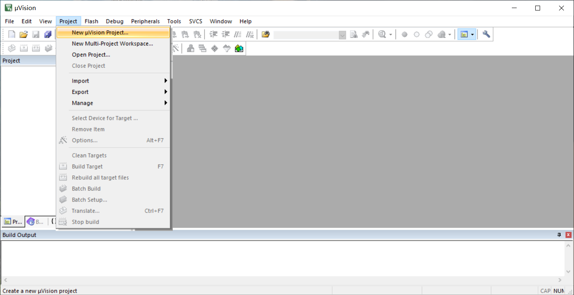Open Configuration wrench icon

tap(486, 35)
